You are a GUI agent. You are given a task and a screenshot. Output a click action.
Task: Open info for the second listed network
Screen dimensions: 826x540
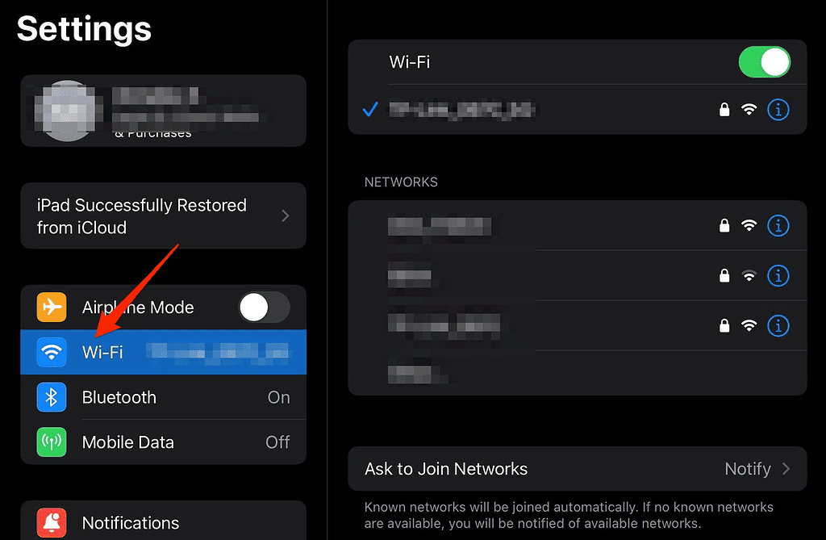pyautogui.click(x=778, y=275)
